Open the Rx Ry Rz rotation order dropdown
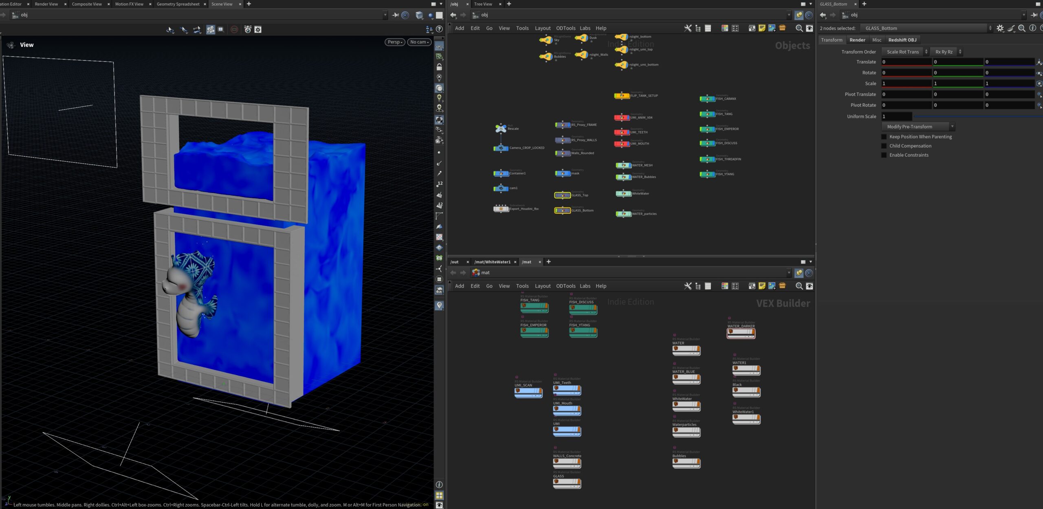The height and width of the screenshot is (509, 1043). (948, 52)
